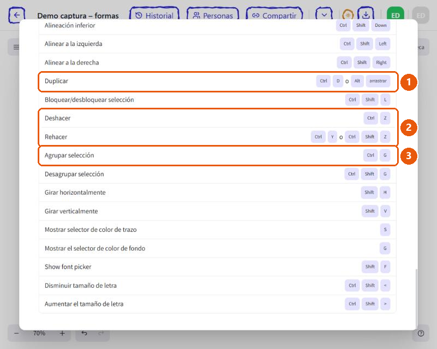Select the "Alinear a la derecha" row
437x349 pixels.
click(217, 62)
